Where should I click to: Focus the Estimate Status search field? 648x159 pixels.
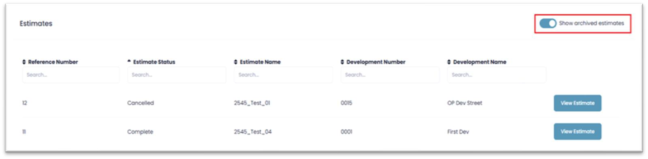(177, 75)
